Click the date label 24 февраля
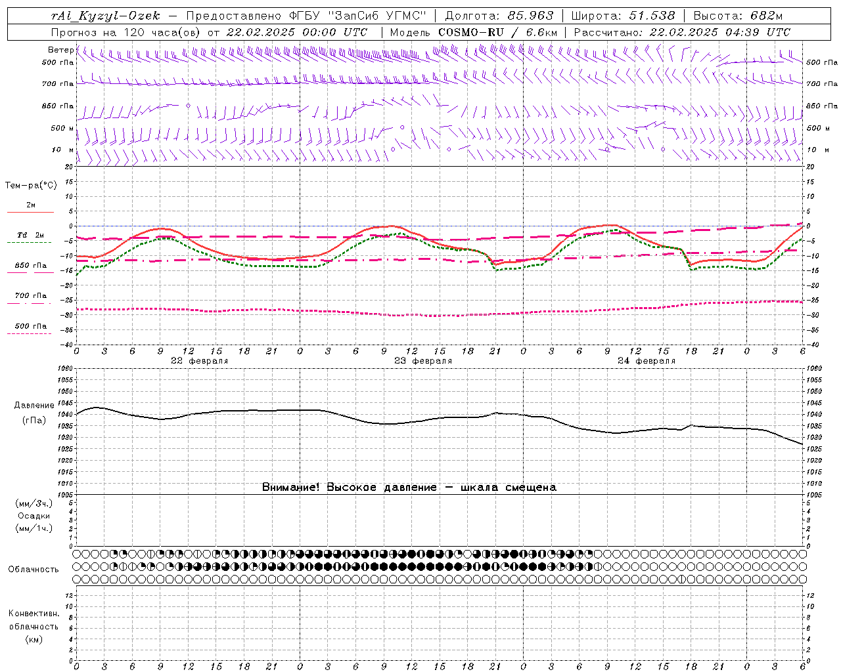Screen dimensions: 841x672 tap(647, 361)
